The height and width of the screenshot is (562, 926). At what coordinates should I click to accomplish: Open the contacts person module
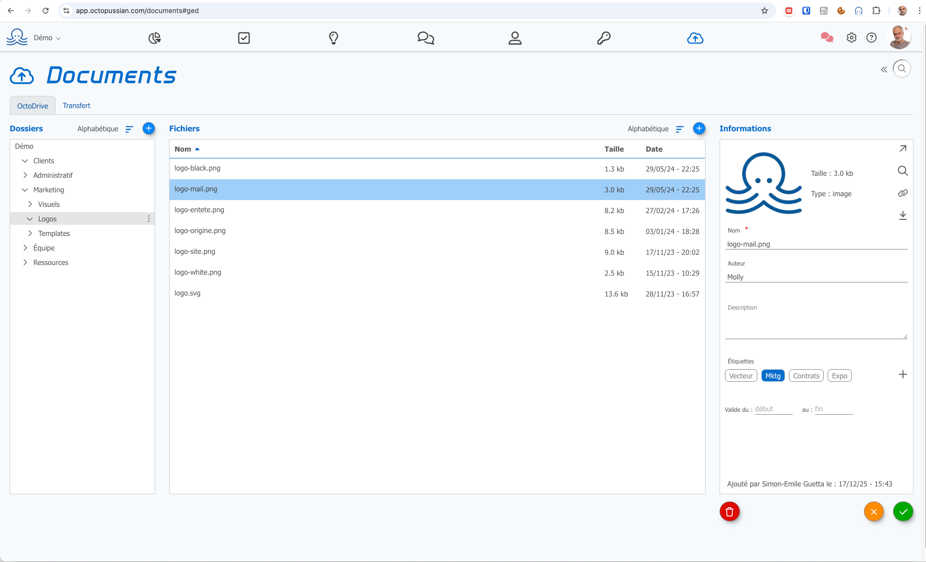(515, 38)
